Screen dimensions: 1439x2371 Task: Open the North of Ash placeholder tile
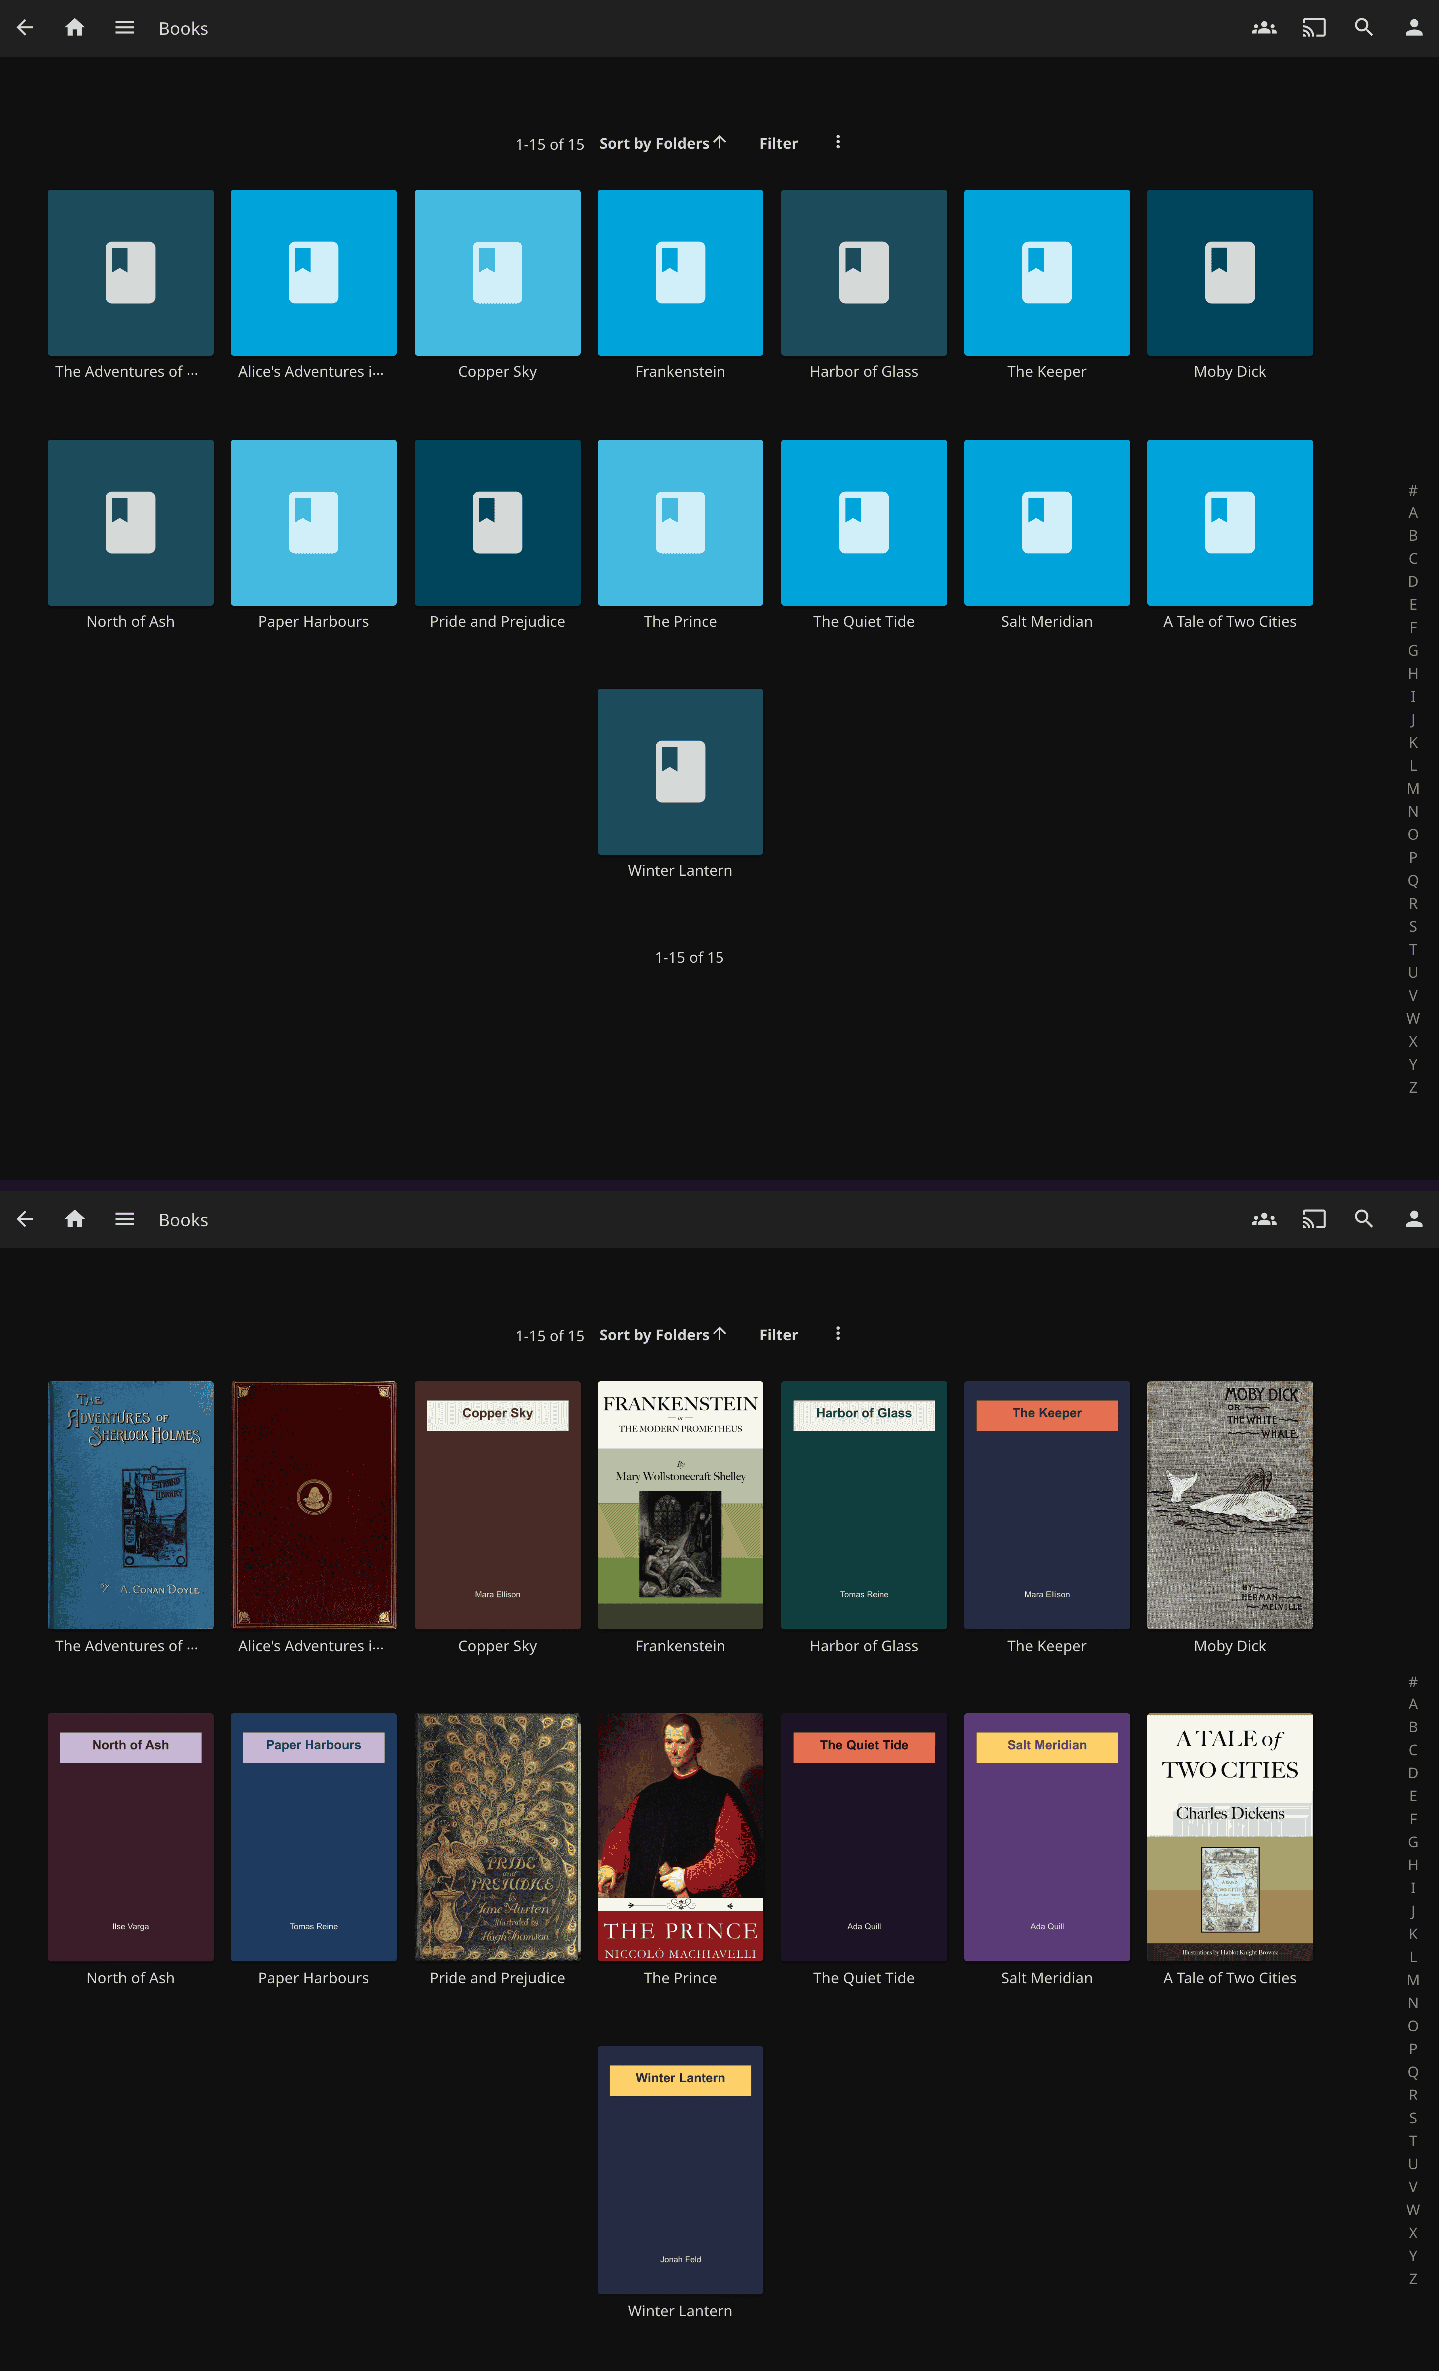pyautogui.click(x=131, y=522)
